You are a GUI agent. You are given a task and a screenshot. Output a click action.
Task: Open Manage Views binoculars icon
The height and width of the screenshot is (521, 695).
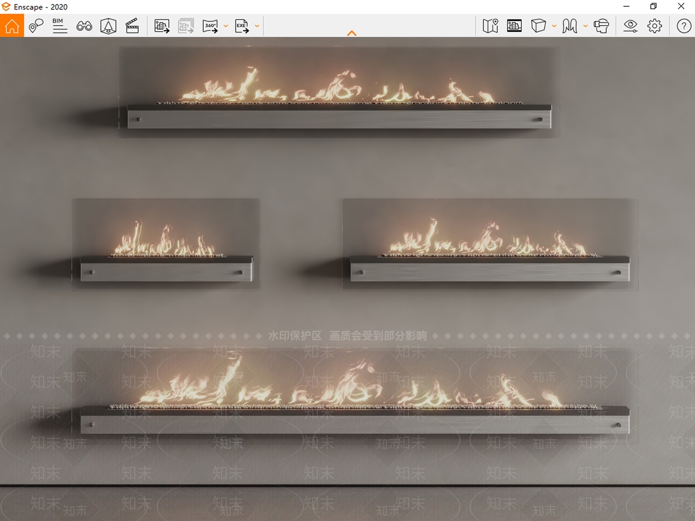tap(84, 26)
